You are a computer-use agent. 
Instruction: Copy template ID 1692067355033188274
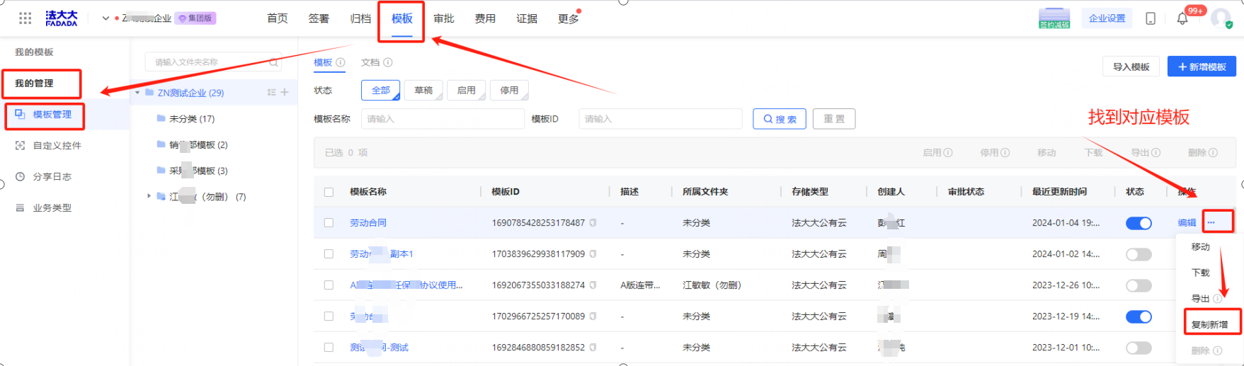593,285
